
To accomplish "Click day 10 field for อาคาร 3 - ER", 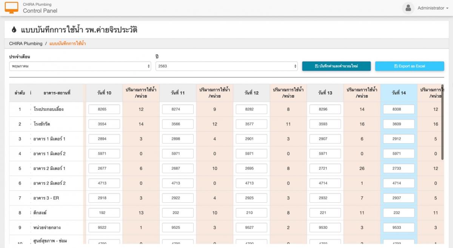I will [104, 198].
